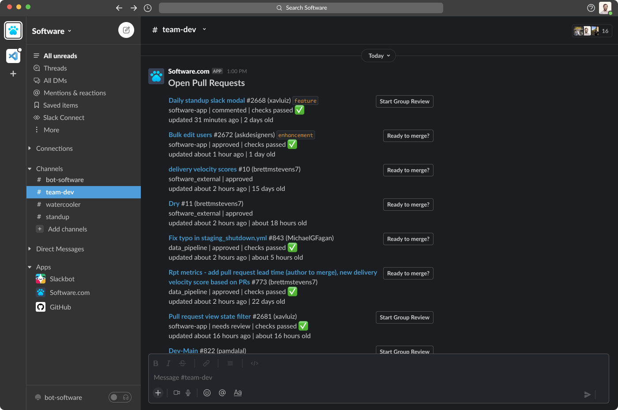Open the Software workspace paw icon

point(13,31)
